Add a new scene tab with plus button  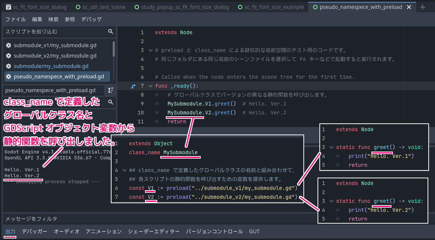point(422,7)
